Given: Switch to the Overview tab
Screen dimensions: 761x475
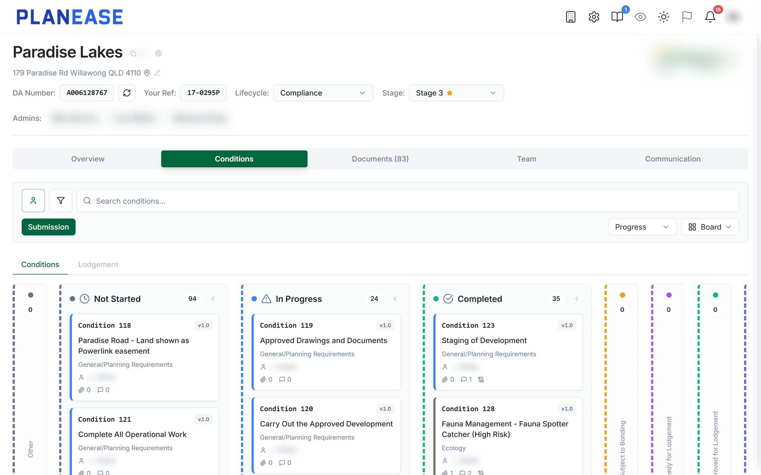Looking at the screenshot, I should (88, 159).
